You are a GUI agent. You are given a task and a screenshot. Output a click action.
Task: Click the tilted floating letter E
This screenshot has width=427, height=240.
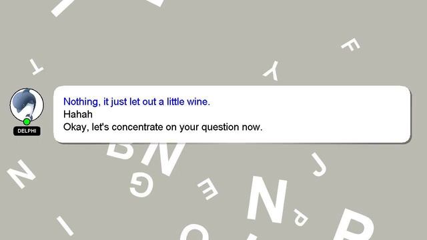(207, 189)
